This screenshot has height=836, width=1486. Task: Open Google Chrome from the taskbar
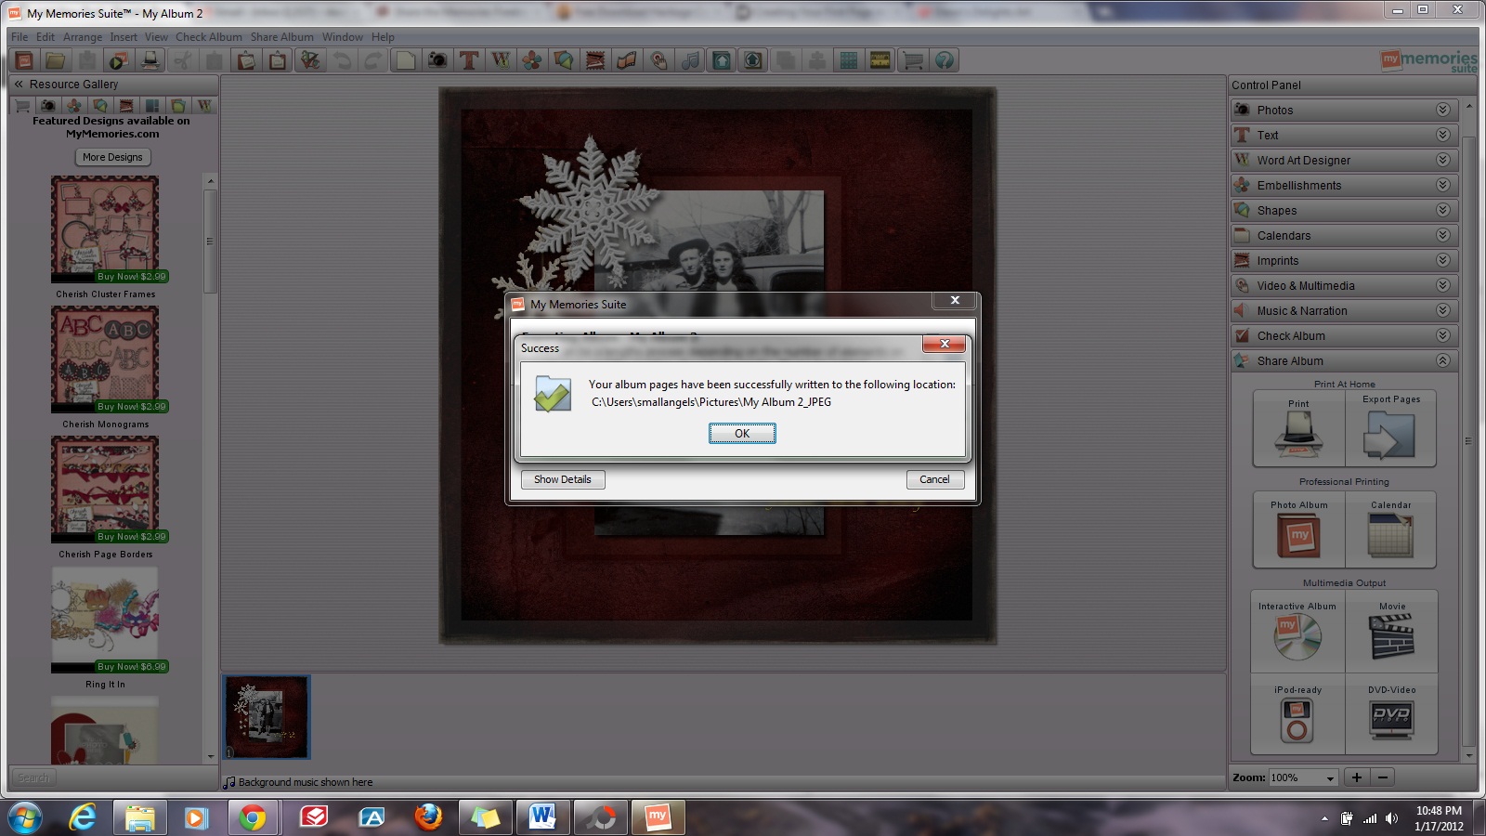pyautogui.click(x=252, y=817)
